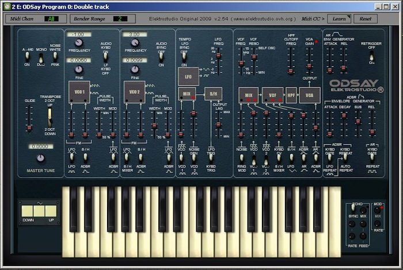
Task: Adjust the VCO 1 Fine knob
Action: [x=79, y=70]
